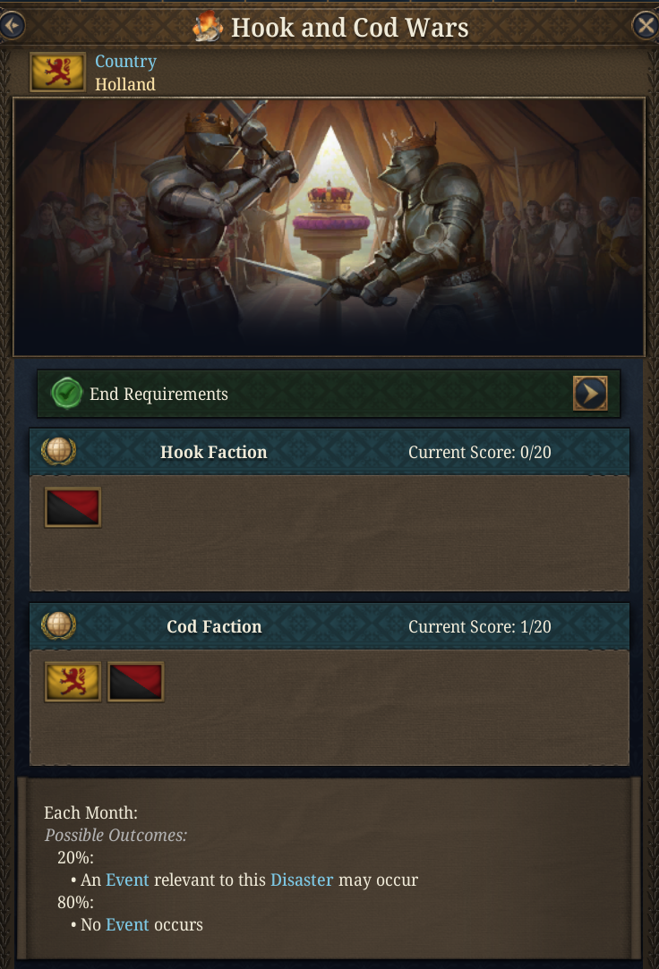Viewport: 659px width, 969px height.
Task: Click the Event link in the 80% line
Action: [127, 924]
